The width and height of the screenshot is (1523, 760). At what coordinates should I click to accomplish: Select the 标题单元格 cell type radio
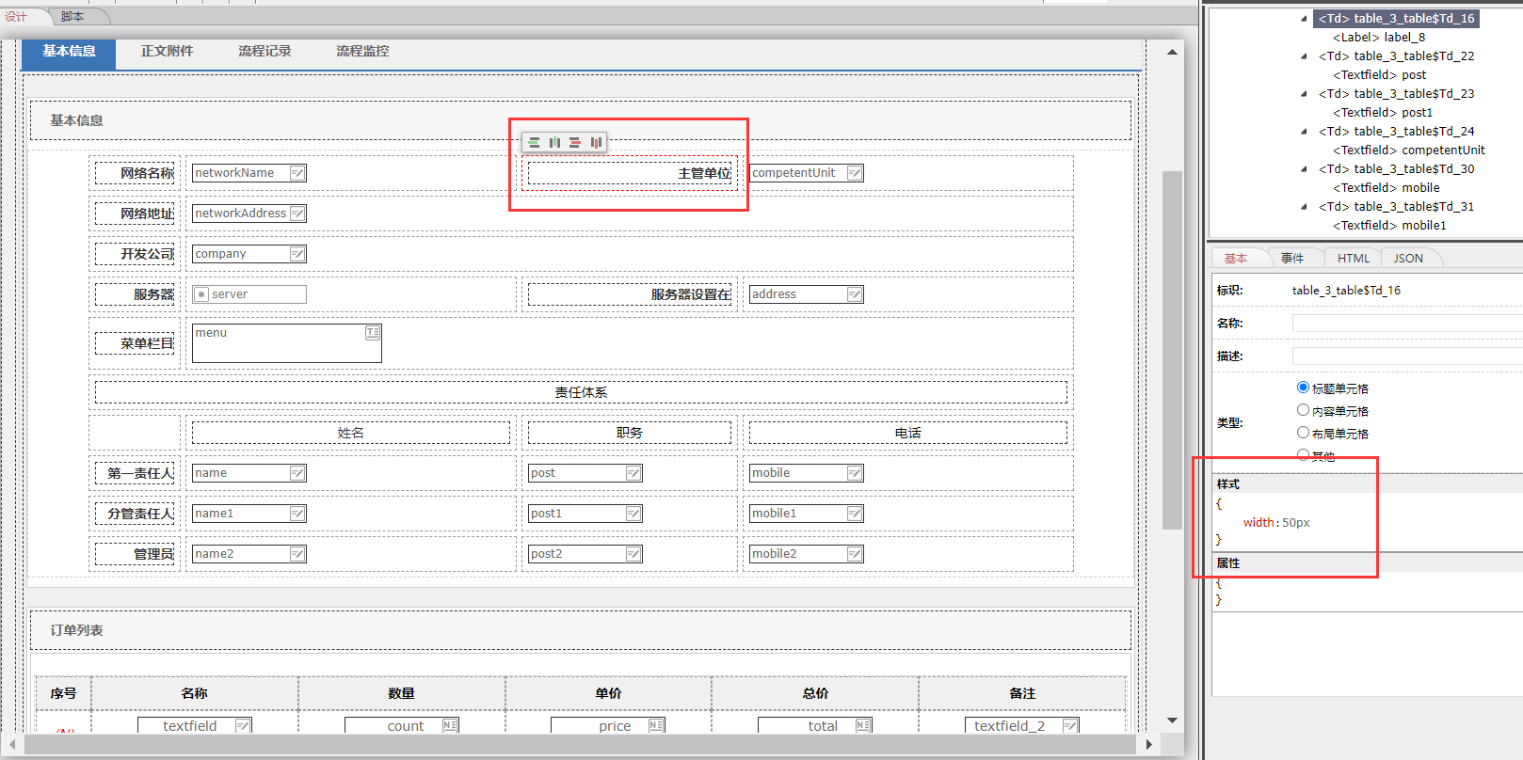point(1303,388)
